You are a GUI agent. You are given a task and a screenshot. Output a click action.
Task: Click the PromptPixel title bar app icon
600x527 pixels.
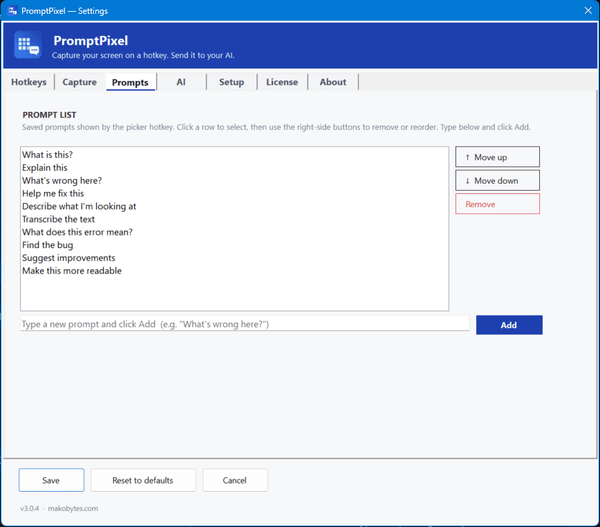(12, 11)
